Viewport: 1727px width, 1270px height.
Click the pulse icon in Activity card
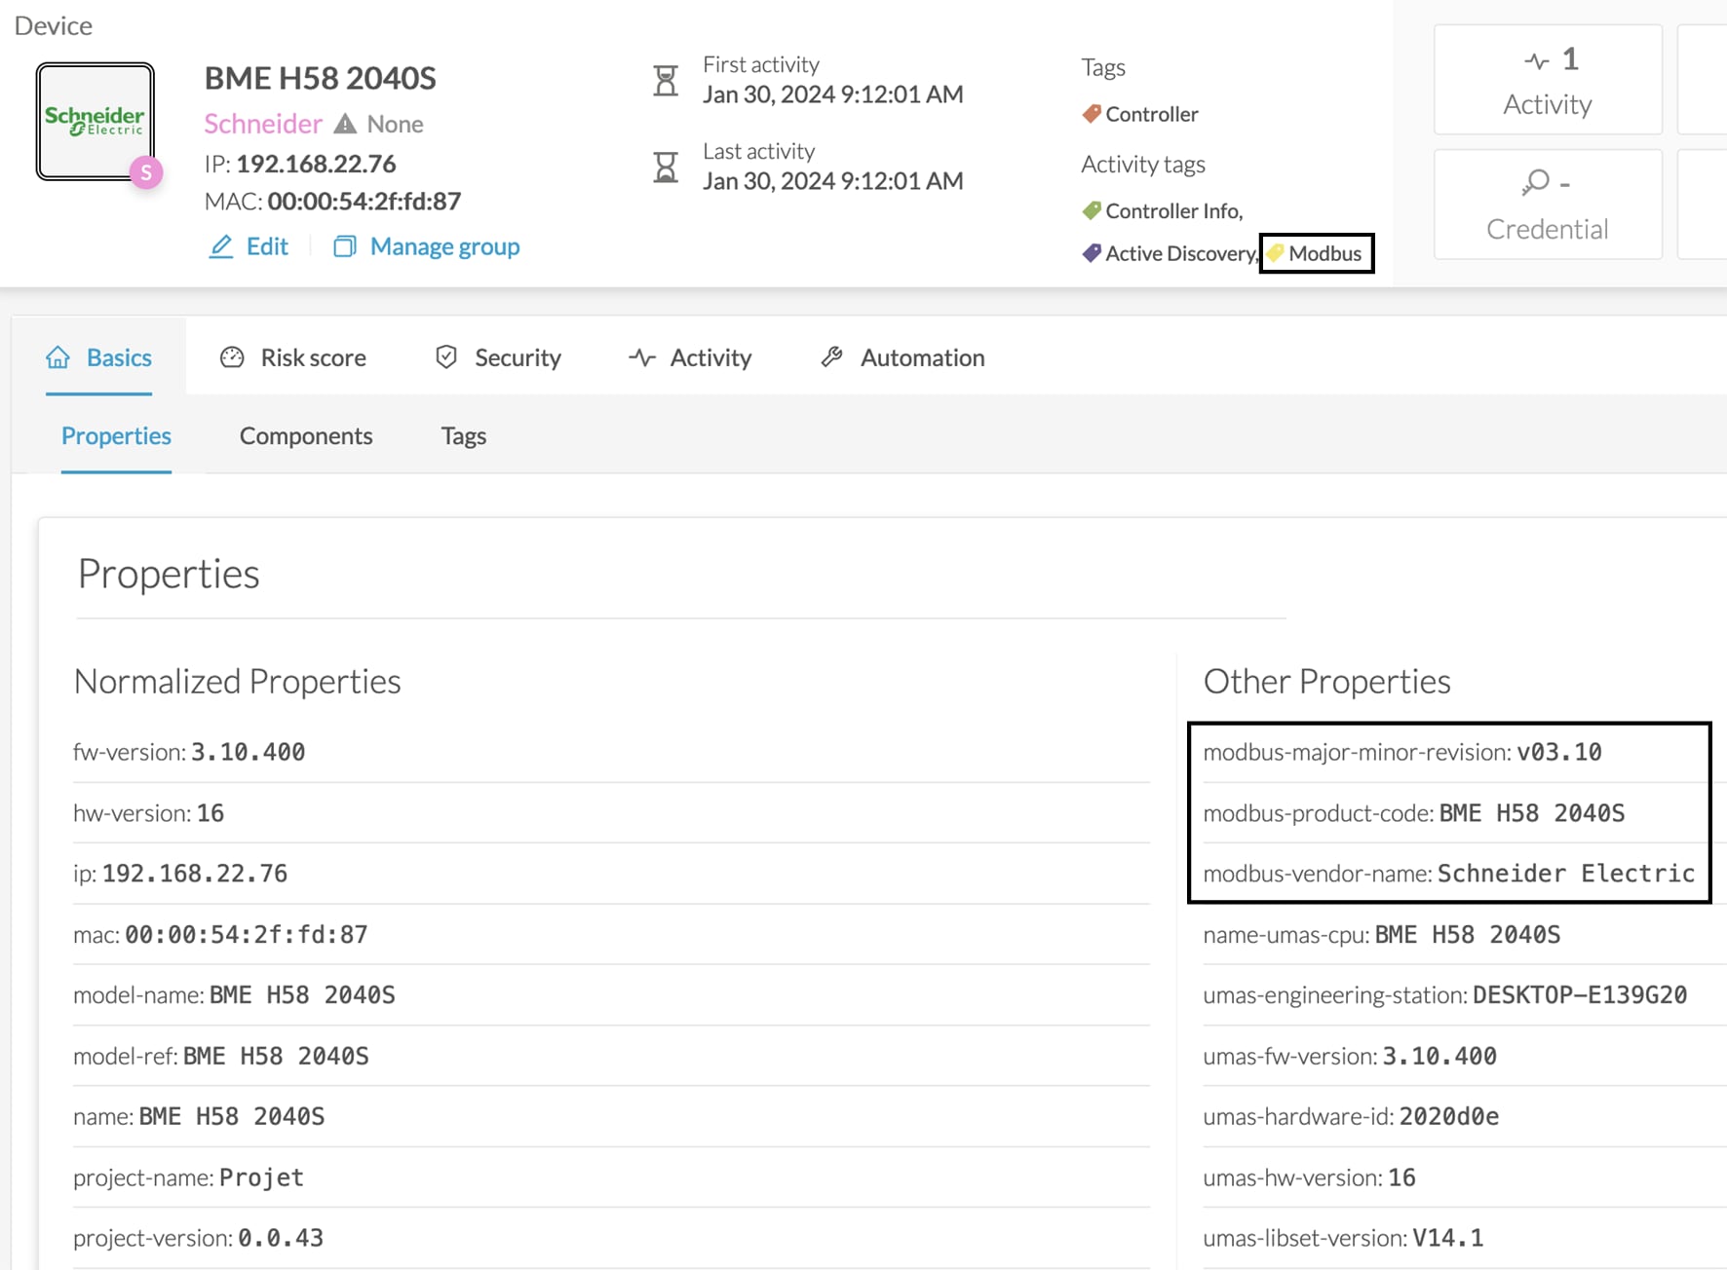[1537, 60]
